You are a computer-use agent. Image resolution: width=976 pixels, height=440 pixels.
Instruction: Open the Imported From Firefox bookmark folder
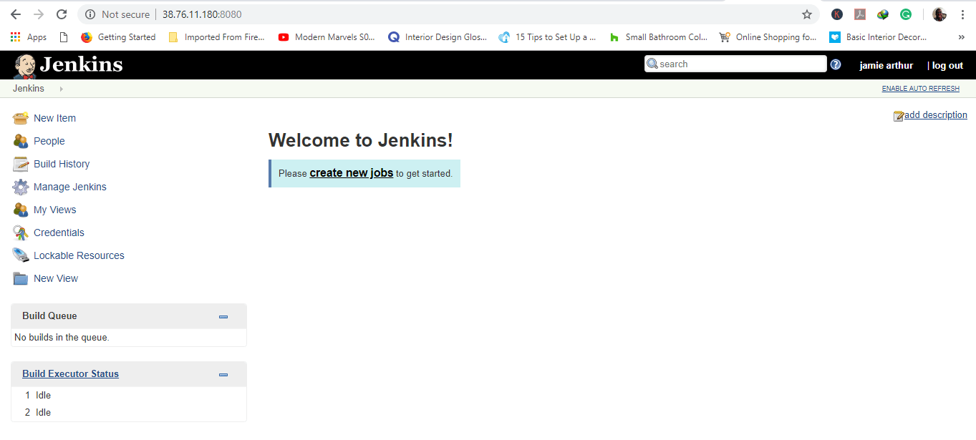click(x=216, y=37)
